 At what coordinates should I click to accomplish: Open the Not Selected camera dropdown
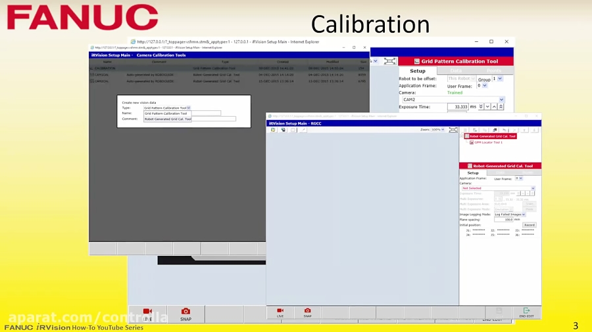tap(533, 188)
